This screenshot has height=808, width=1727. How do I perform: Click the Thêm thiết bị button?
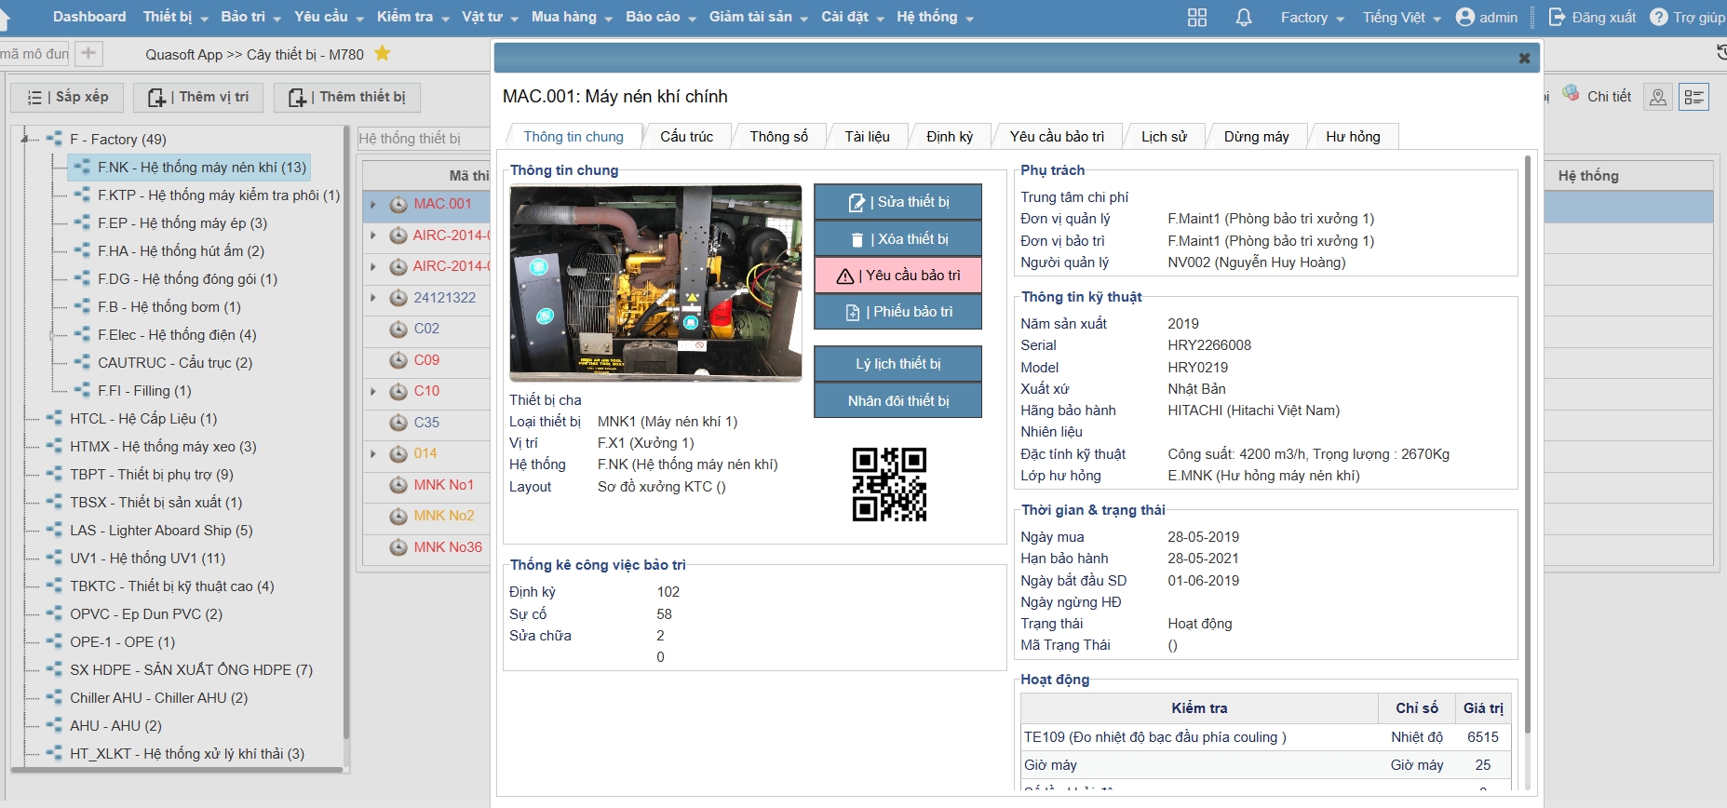(x=347, y=97)
